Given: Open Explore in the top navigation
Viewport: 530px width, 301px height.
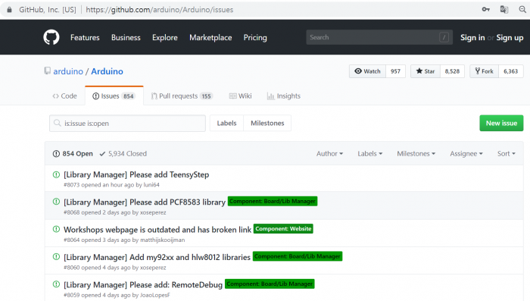Looking at the screenshot, I should 164,38.
